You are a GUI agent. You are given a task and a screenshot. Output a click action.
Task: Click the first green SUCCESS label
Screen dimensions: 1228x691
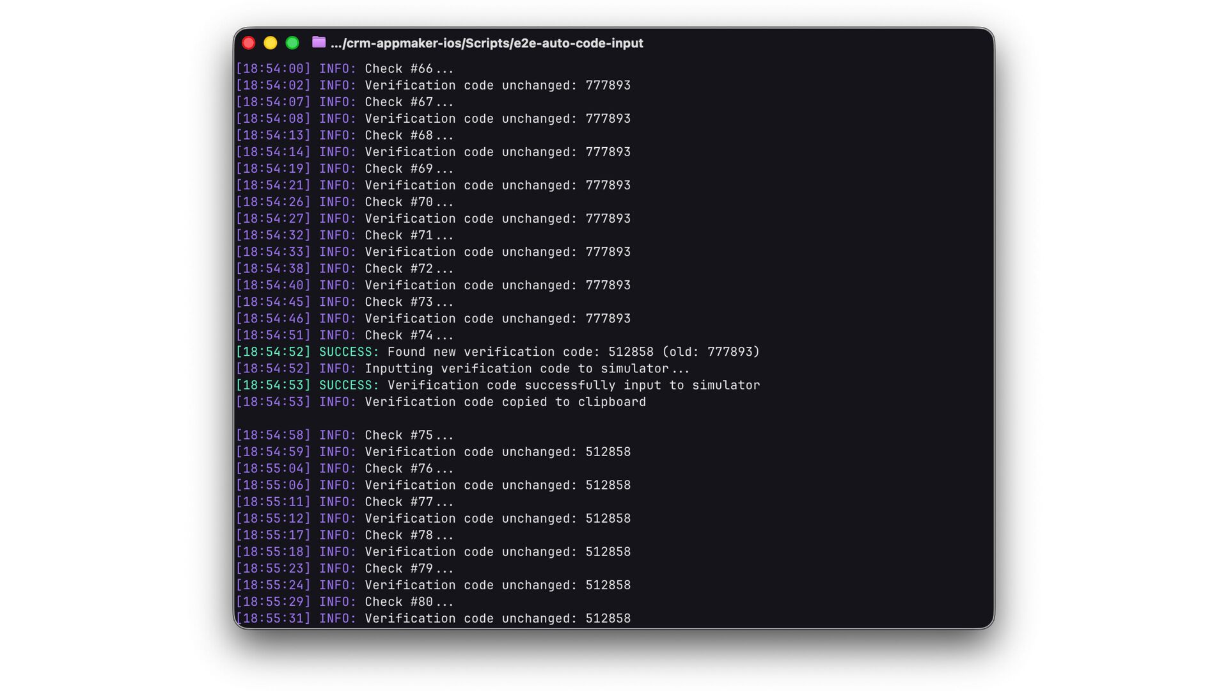(349, 352)
